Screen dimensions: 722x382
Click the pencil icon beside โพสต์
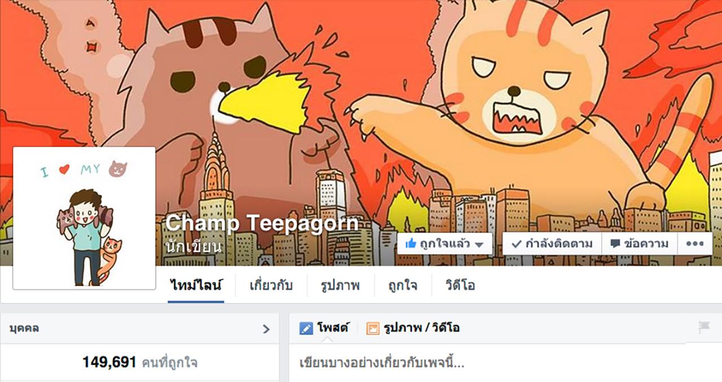click(x=306, y=328)
